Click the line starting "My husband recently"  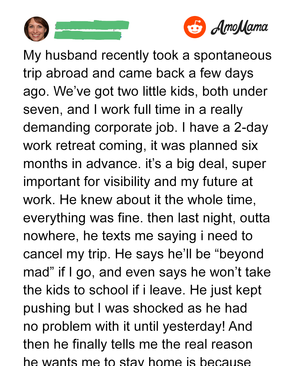(x=147, y=55)
